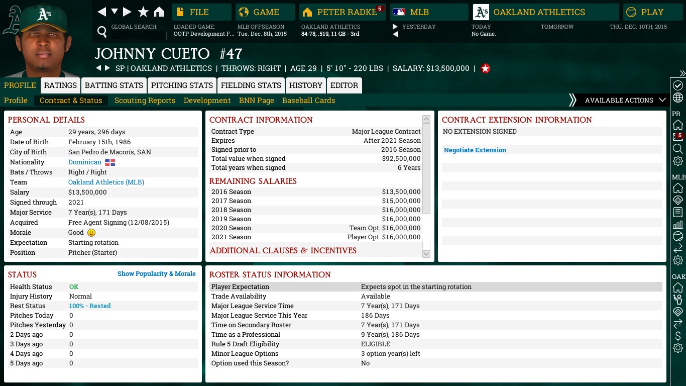Open the BNN Page sub-tab
This screenshot has width=686, height=386.
coord(257,101)
